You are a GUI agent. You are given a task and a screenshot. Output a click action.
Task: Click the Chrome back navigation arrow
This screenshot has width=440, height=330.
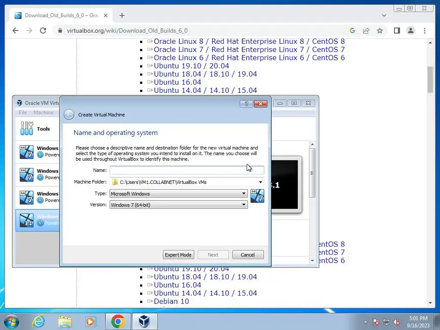pos(15,31)
